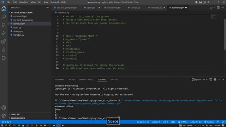Switch to PROBLEMS panel tab

click(x=59, y=79)
